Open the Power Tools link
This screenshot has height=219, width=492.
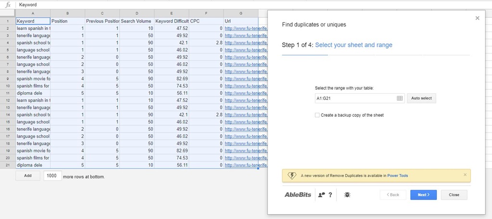point(397,176)
